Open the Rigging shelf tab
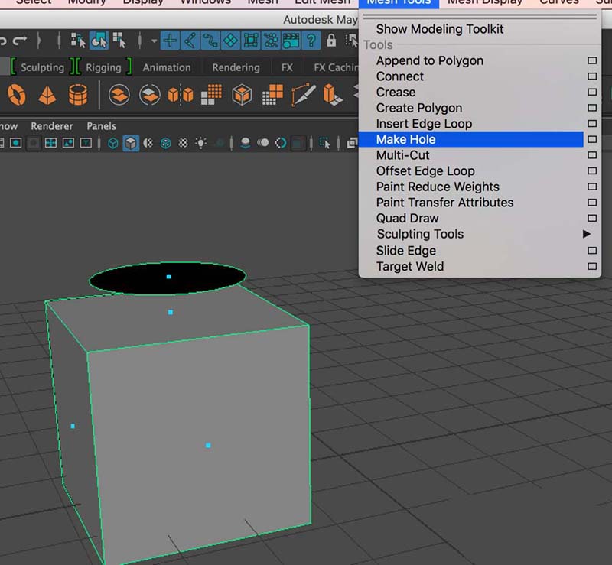The image size is (612, 565). tap(103, 67)
